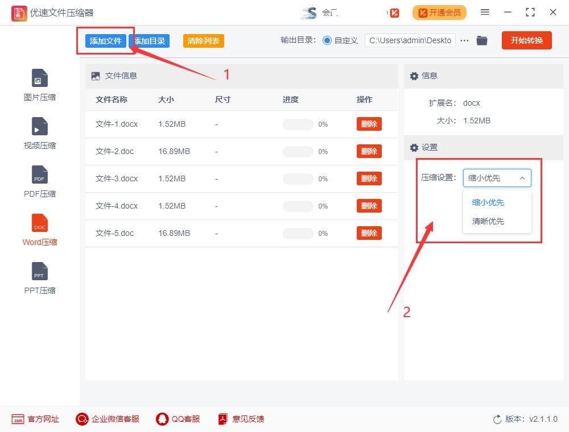
Task: Click the progress bar of 文件-1.docx
Action: pos(298,124)
